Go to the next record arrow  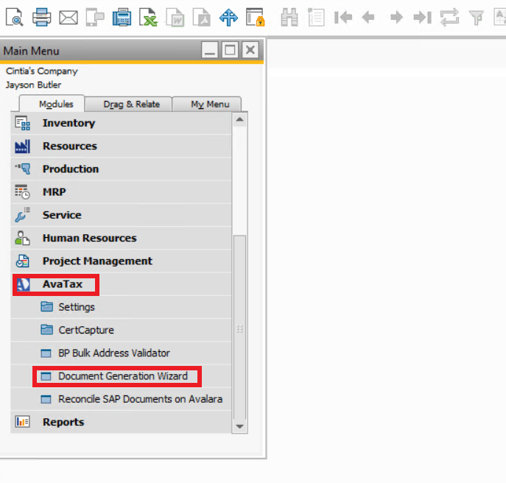pos(396,18)
